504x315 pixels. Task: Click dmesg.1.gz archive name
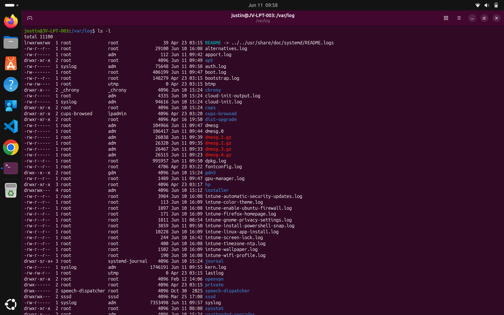click(218, 137)
